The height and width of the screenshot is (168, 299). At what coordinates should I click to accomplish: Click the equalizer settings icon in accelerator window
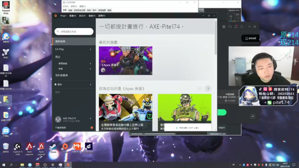coord(253,116)
